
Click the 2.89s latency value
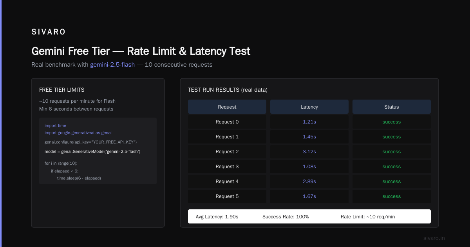pos(309,182)
